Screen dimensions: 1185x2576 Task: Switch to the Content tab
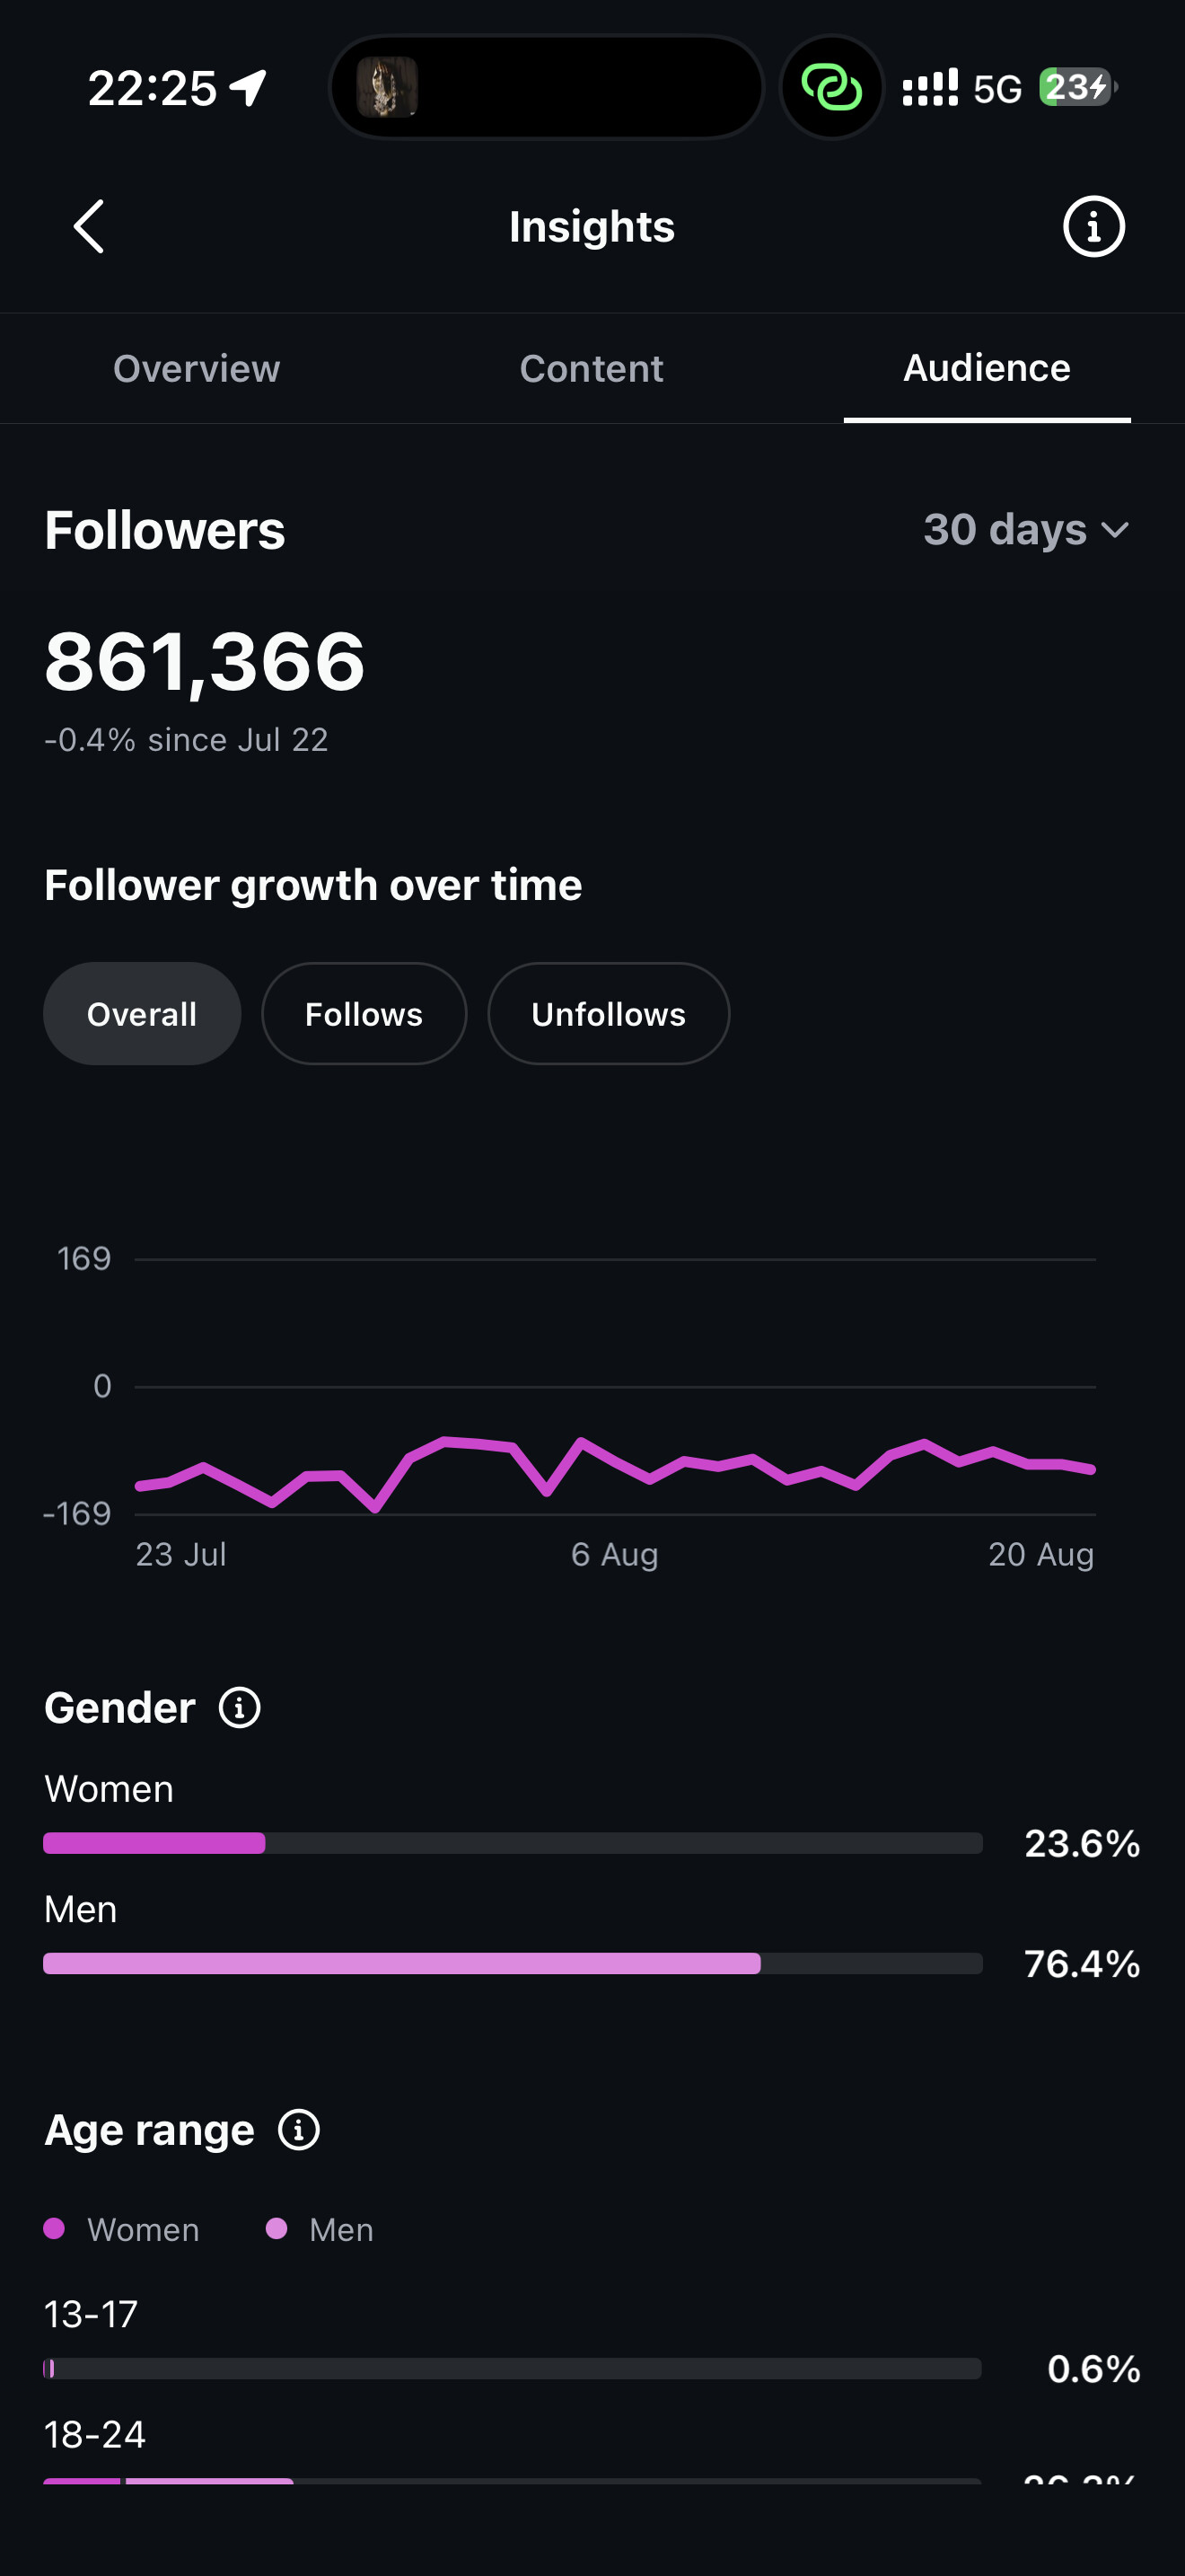coord(592,368)
